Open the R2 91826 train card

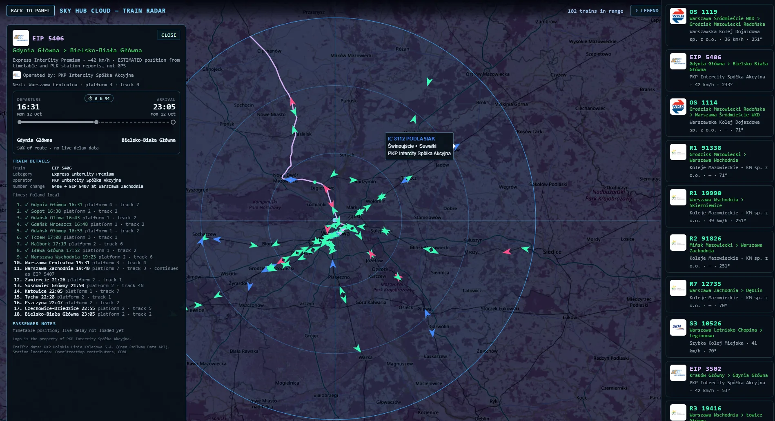[x=719, y=252]
